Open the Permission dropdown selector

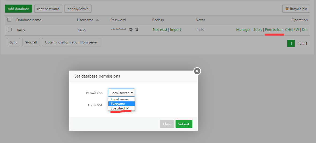tap(121, 93)
